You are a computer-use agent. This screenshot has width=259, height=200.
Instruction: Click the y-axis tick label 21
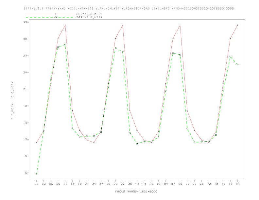[x=25, y=89]
